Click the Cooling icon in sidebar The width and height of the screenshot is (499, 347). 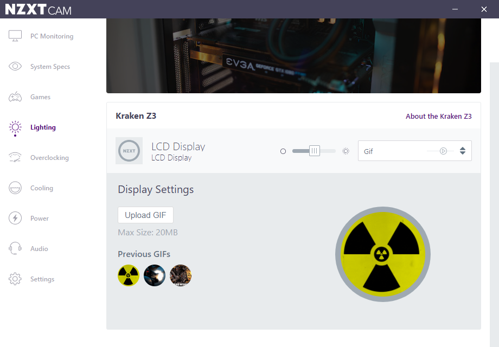pos(15,188)
